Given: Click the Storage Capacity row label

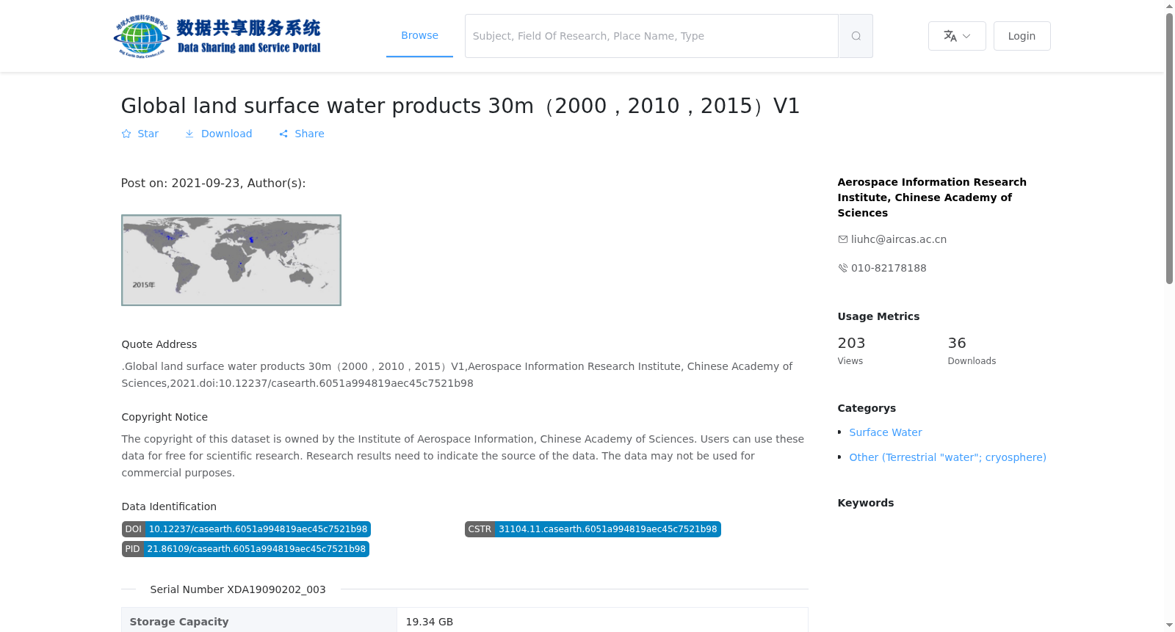Looking at the screenshot, I should pyautogui.click(x=179, y=622).
